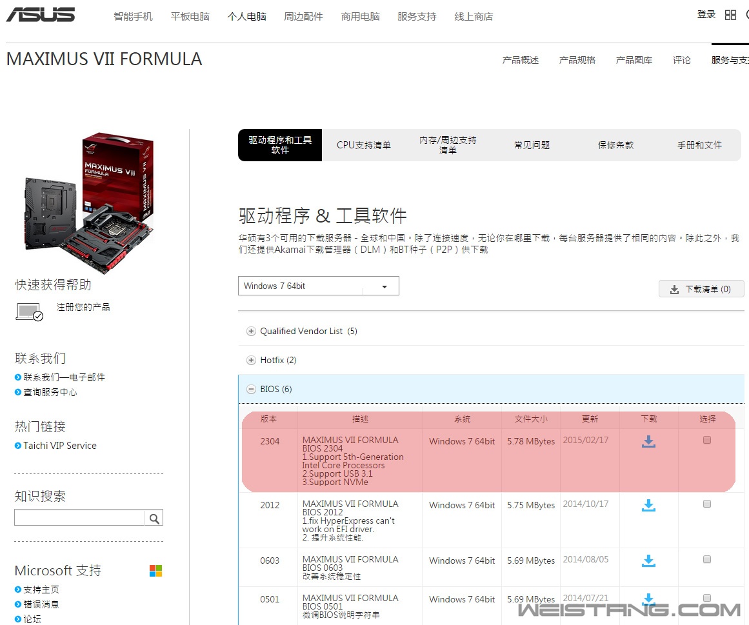Expand the Qualified Vendor List section
Image resolution: width=749 pixels, height=625 pixels.
click(251, 331)
